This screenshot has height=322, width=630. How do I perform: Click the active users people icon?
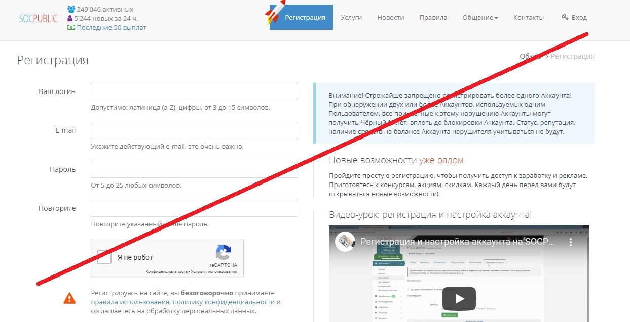pos(71,9)
